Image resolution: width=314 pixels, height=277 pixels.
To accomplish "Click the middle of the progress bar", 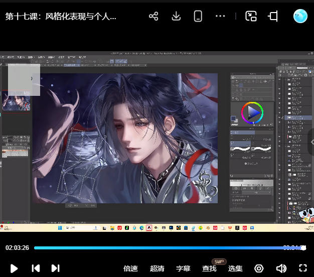I will pyautogui.click(x=170, y=248).
